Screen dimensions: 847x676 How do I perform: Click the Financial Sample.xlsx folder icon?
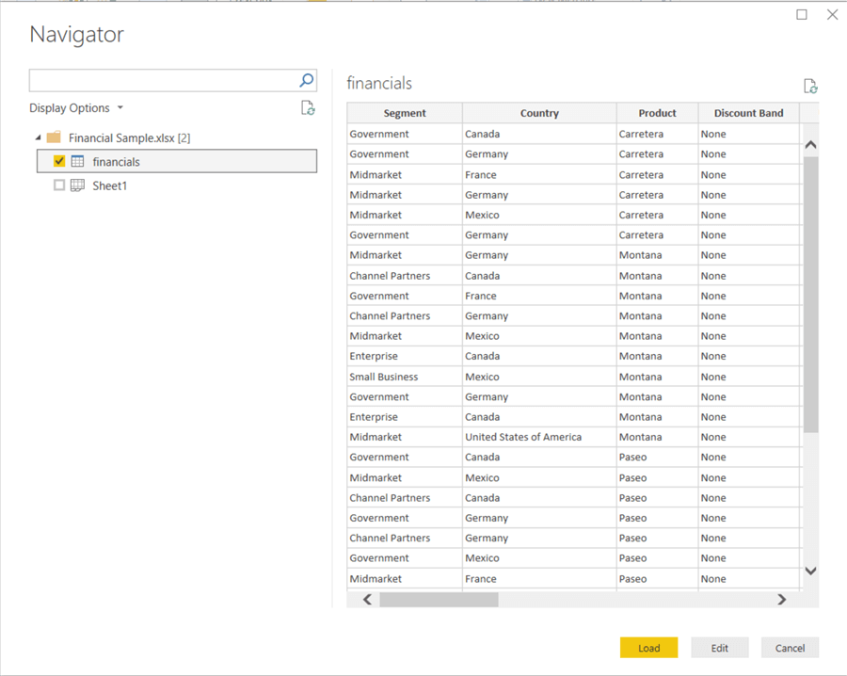pos(54,138)
